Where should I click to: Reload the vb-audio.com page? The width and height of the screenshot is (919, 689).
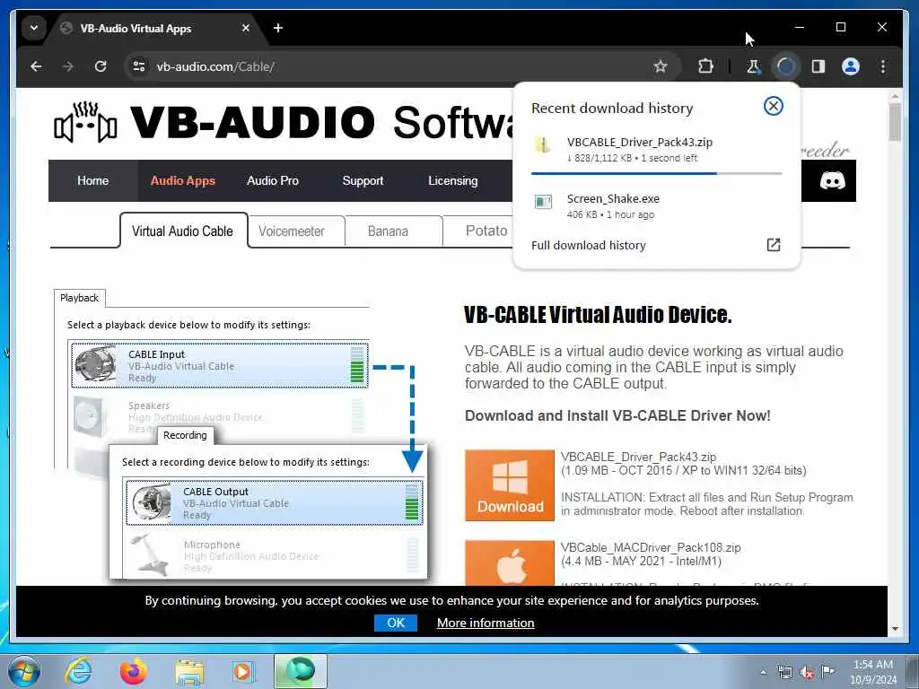coord(101,66)
